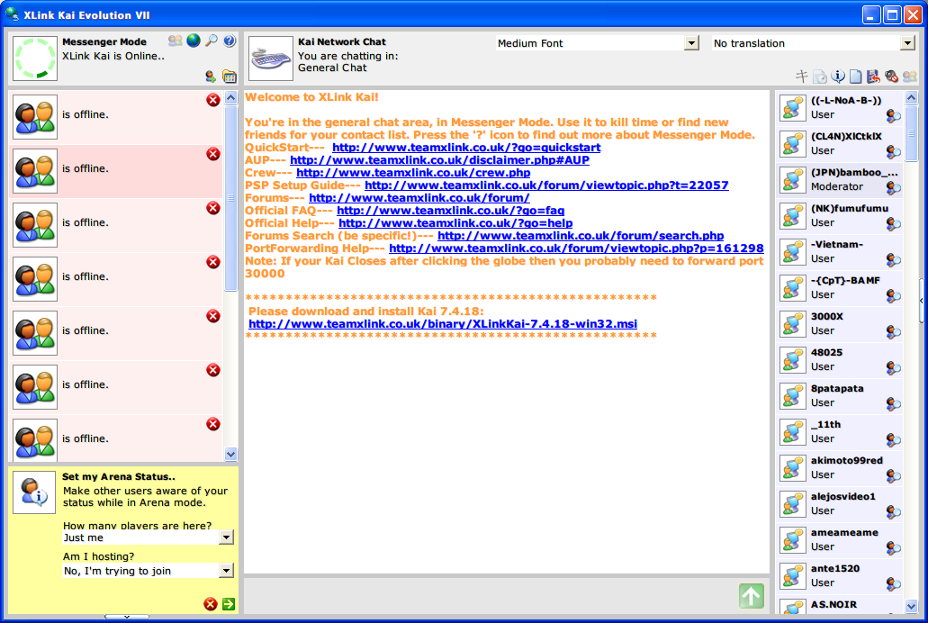Click user list scroll up arrow

912,98
